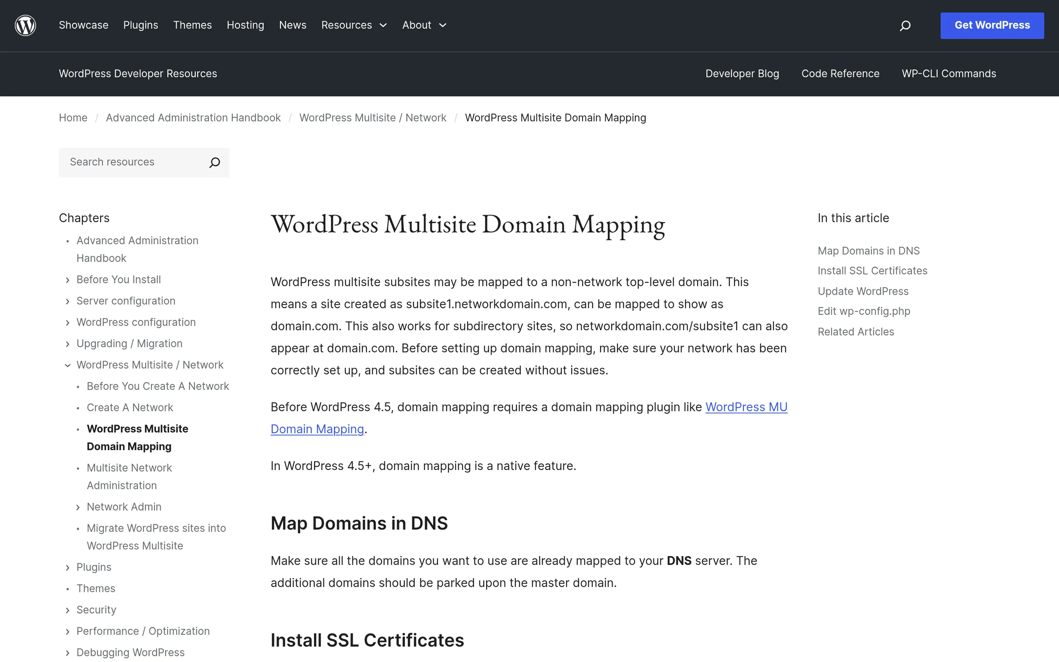Expand the Plugins chapter arrow
The height and width of the screenshot is (662, 1059).
67,568
